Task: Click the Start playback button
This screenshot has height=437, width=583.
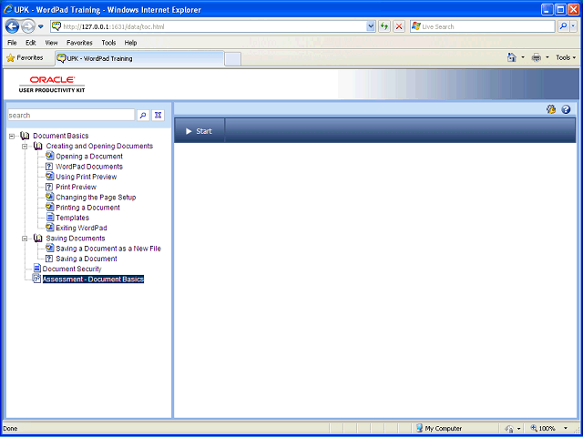Action: point(199,131)
